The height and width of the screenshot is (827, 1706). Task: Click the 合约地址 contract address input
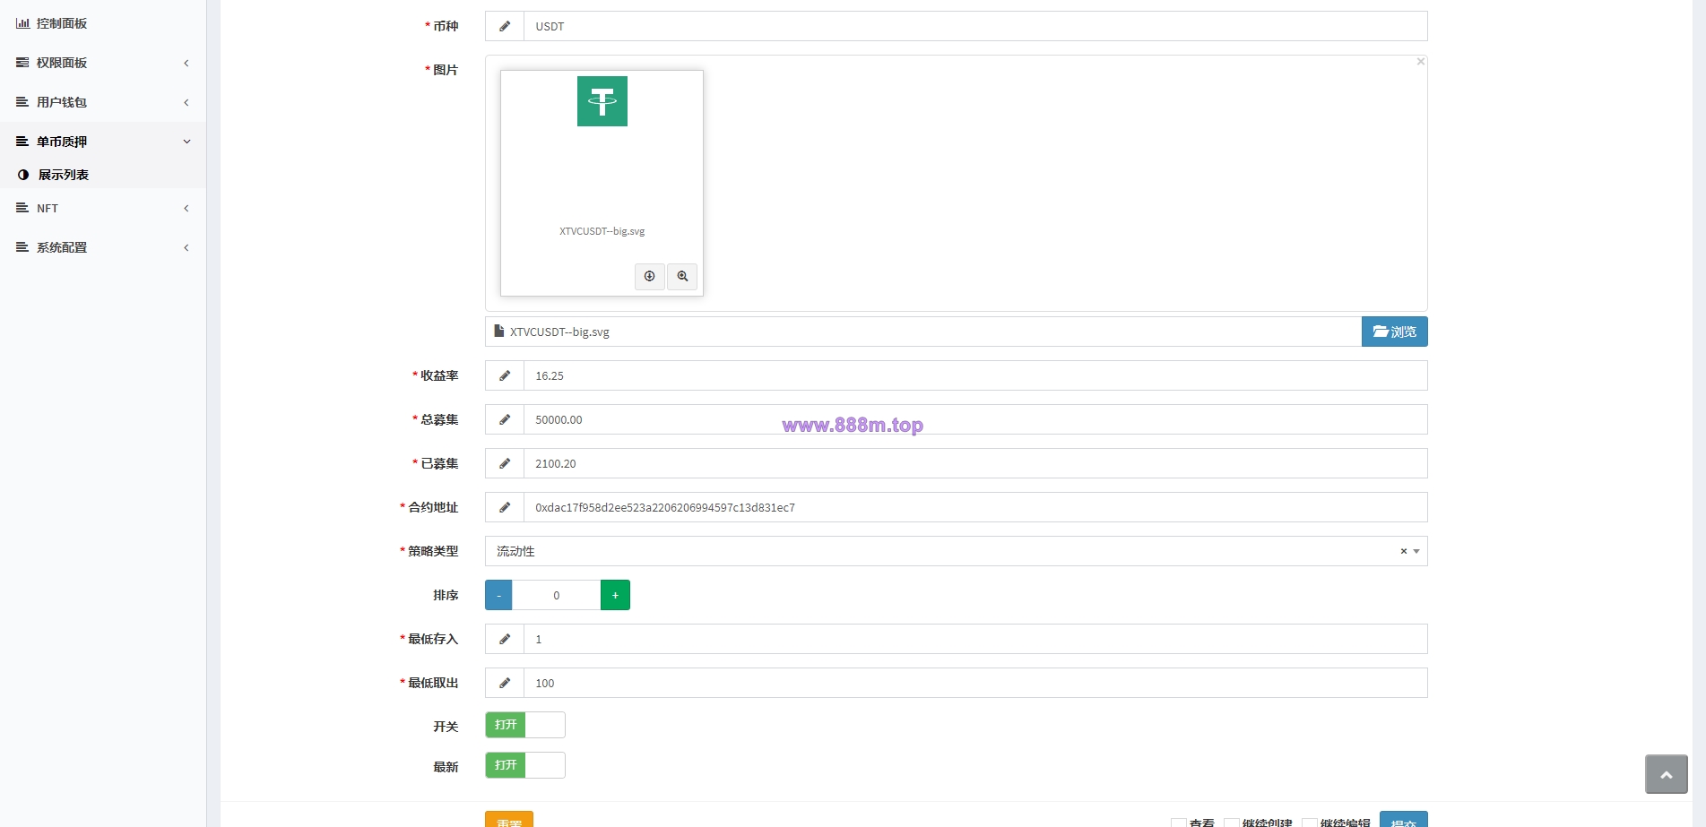(x=975, y=507)
